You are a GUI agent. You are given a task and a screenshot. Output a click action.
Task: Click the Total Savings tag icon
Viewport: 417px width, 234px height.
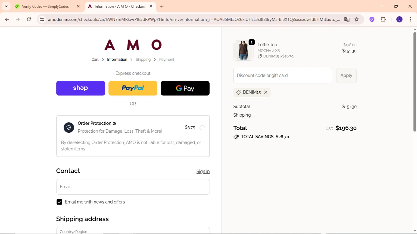pos(236,137)
